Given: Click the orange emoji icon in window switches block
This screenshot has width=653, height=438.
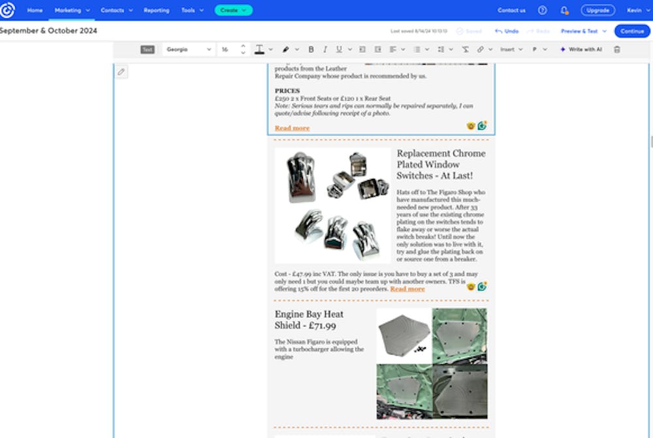Looking at the screenshot, I should [x=471, y=287].
